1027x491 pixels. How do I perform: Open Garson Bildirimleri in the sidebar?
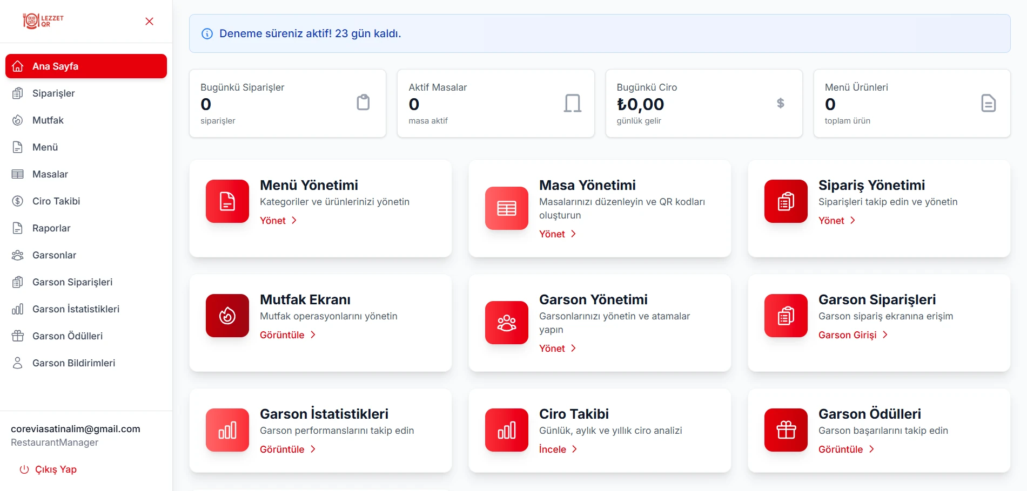click(x=73, y=363)
